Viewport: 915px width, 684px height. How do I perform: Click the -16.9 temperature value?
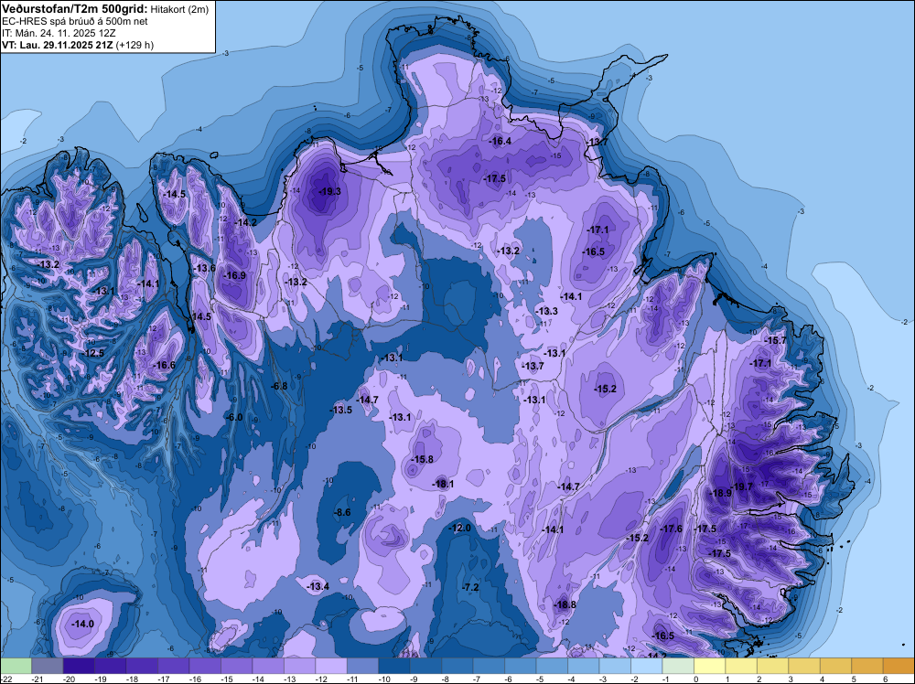pos(234,276)
